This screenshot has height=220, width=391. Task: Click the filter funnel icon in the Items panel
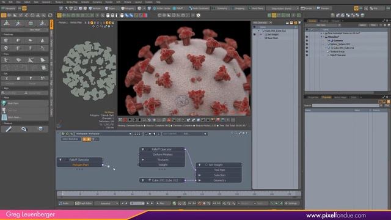[x=389, y=25]
